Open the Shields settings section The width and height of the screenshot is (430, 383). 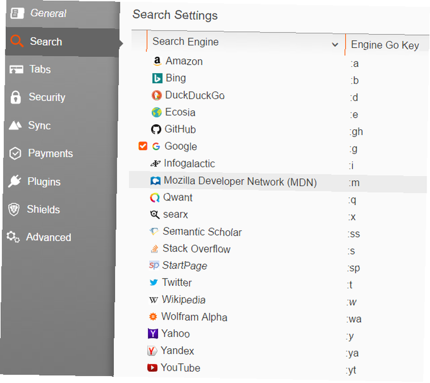coord(59,210)
